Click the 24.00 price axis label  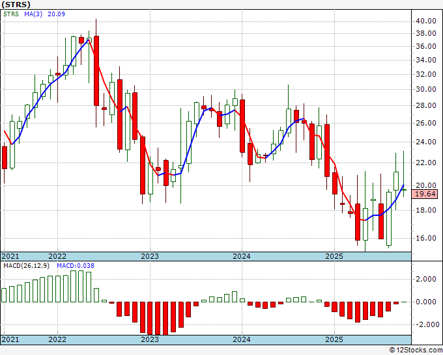(425, 142)
